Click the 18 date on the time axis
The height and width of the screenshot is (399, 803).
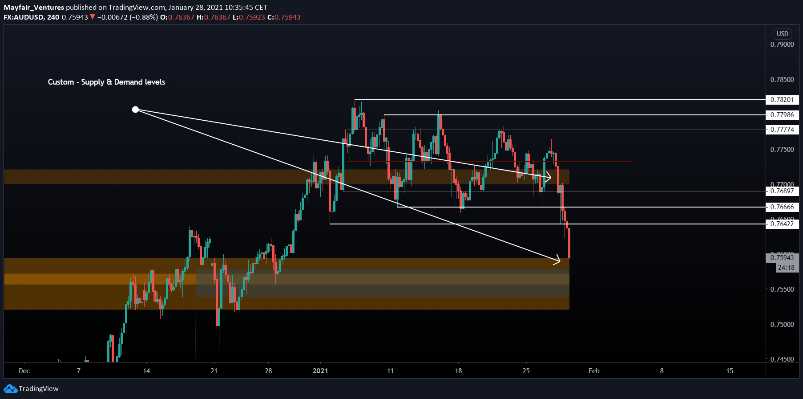458,371
